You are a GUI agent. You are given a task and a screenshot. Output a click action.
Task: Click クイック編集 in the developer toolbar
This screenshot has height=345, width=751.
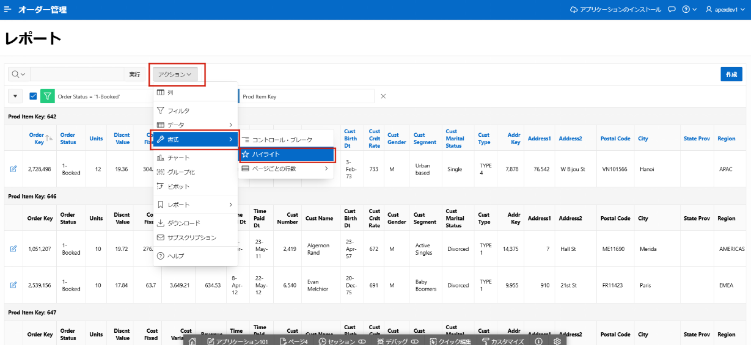pos(450,341)
